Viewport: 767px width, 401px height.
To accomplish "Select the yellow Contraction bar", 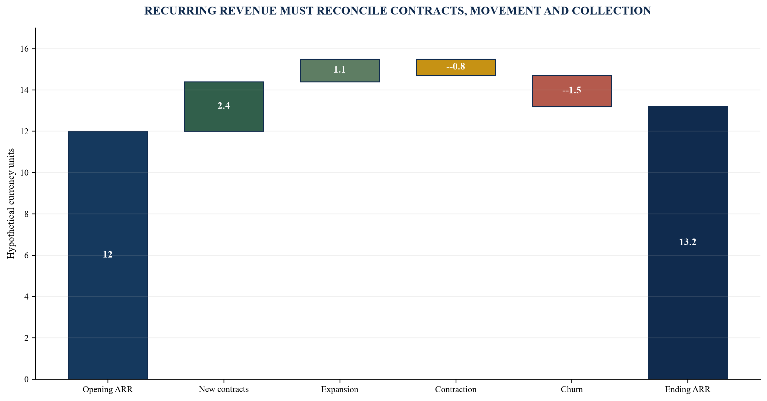I will click(x=456, y=67).
